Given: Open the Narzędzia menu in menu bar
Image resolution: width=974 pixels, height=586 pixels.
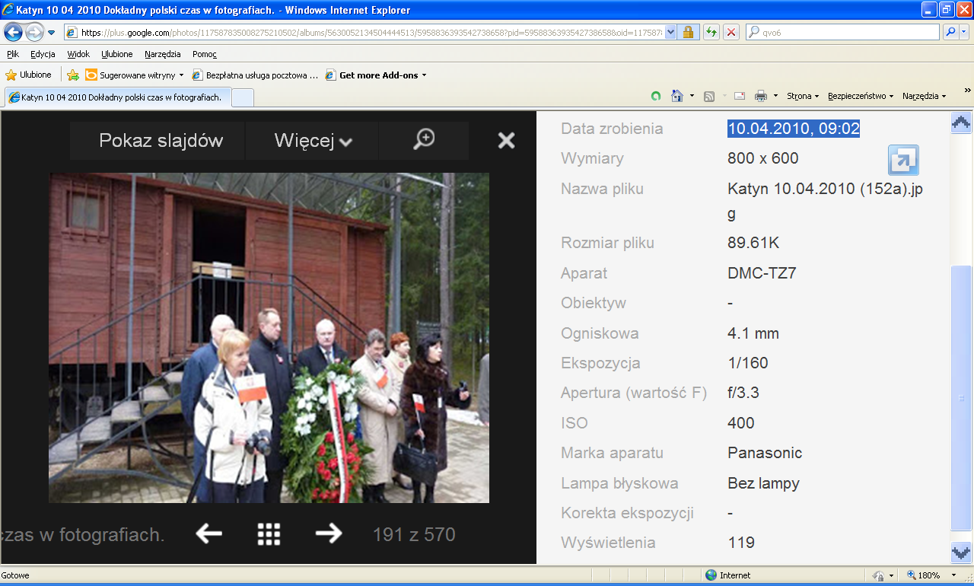Looking at the screenshot, I should point(163,54).
